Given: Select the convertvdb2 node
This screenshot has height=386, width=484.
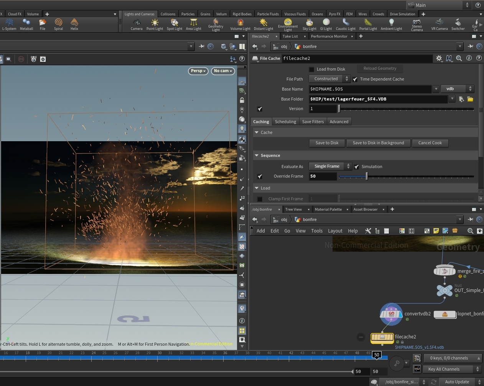Looking at the screenshot, I should [x=391, y=314].
